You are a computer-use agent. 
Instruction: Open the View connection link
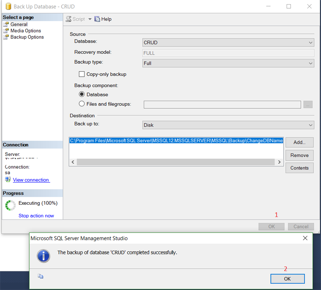click(31, 180)
